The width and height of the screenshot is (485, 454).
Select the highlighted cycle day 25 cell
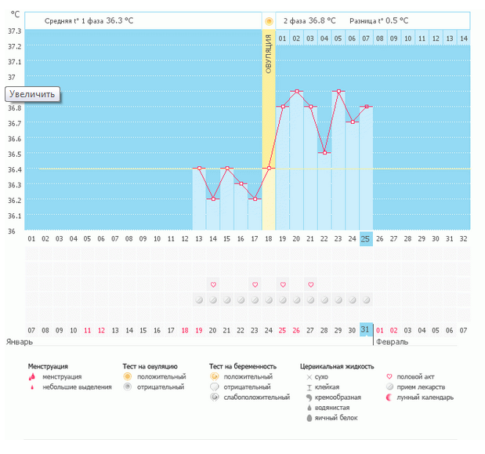point(367,238)
